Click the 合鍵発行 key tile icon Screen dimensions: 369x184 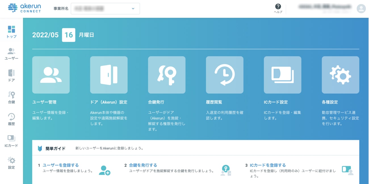coord(167,75)
